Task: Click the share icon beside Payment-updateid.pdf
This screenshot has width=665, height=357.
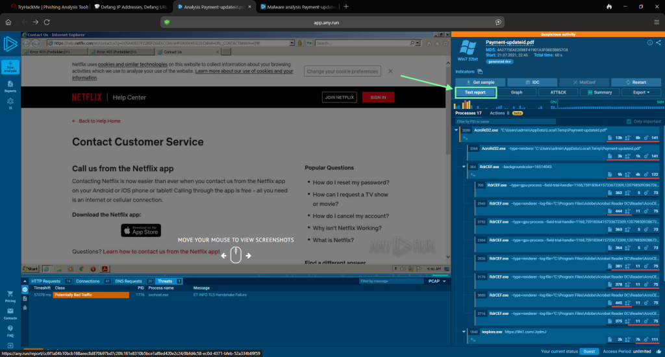Action: [x=658, y=43]
